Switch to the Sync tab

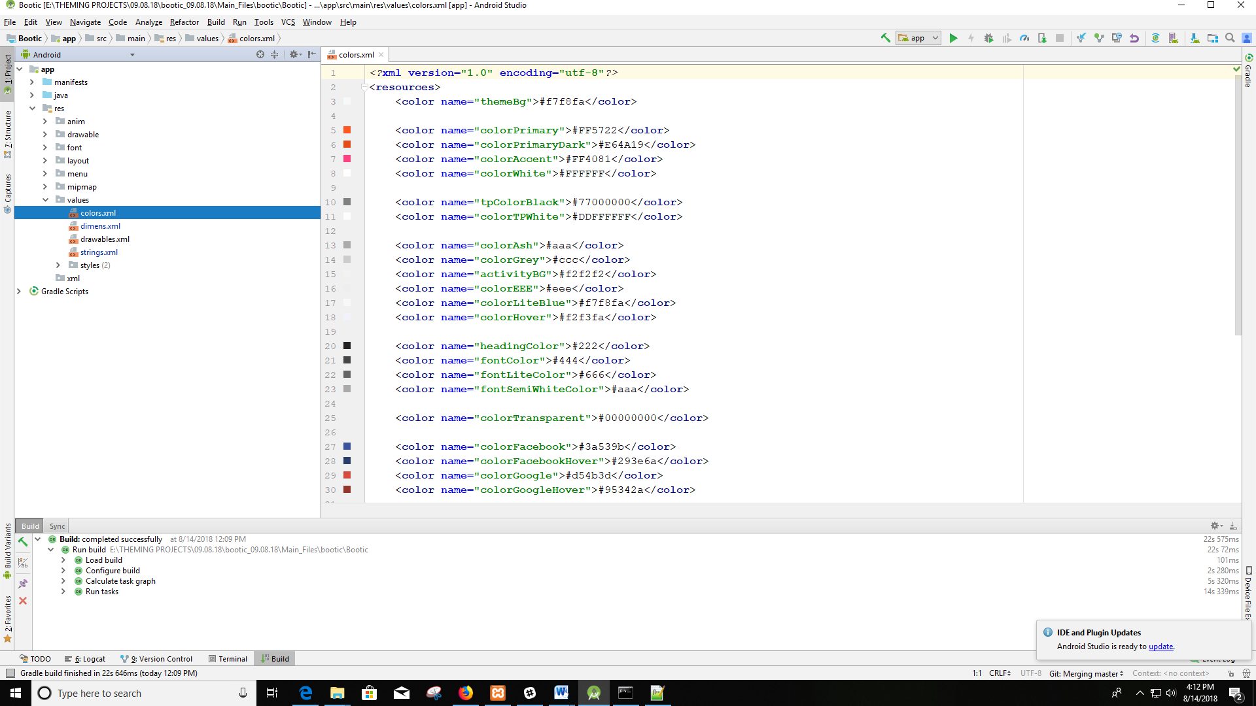pos(57,526)
